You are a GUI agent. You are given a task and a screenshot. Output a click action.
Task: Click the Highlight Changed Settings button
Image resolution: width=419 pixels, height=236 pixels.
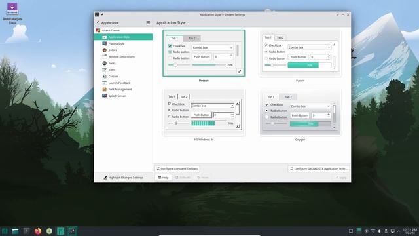(x=123, y=178)
